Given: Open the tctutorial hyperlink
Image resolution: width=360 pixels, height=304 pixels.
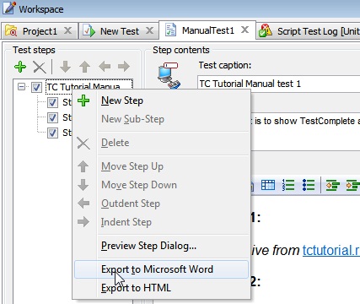Looking at the screenshot, I should (x=331, y=250).
